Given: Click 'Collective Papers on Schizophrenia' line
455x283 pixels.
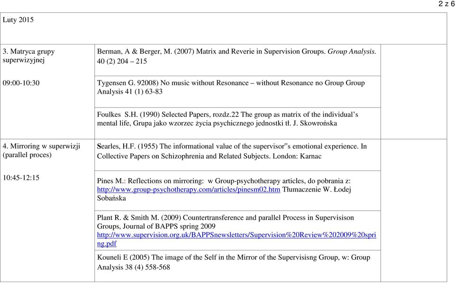Looking at the screenshot, I should coord(209,157).
